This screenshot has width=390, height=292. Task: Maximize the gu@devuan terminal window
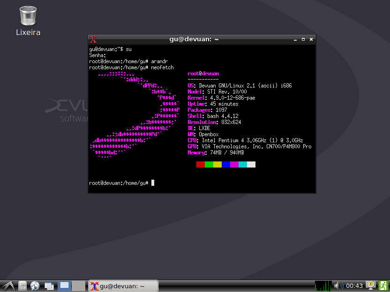(x=303, y=39)
